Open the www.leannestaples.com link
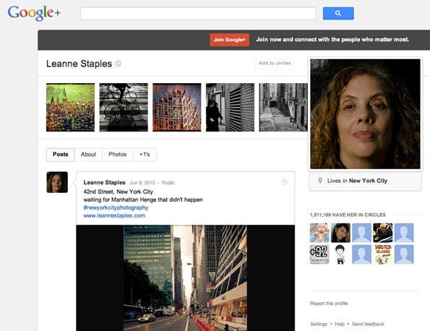This screenshot has width=430, height=331. (114, 215)
